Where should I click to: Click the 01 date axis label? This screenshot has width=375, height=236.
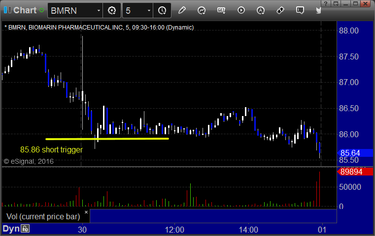322,230
